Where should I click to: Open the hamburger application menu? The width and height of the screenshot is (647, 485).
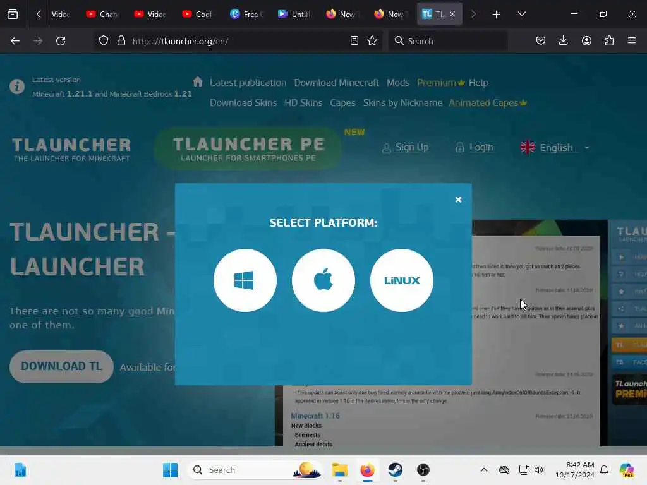(632, 40)
